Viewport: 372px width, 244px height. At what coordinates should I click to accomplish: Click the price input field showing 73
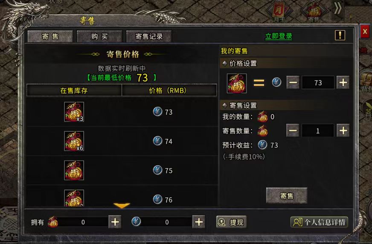pos(318,82)
